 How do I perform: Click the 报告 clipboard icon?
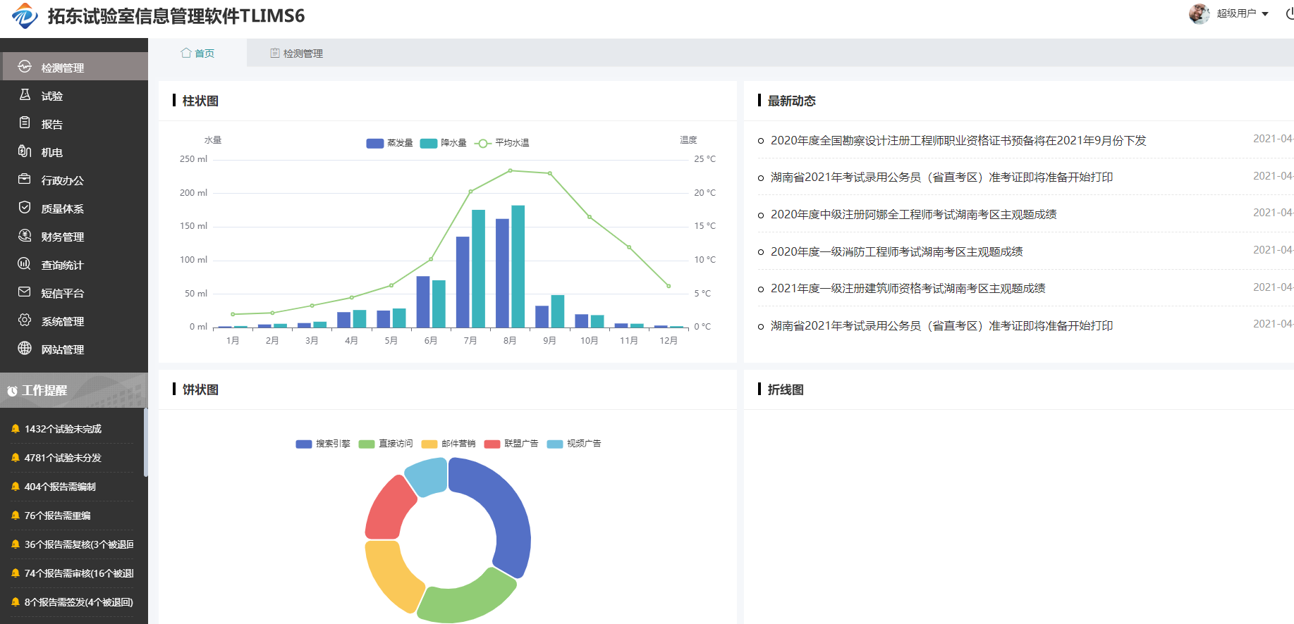[x=25, y=123]
